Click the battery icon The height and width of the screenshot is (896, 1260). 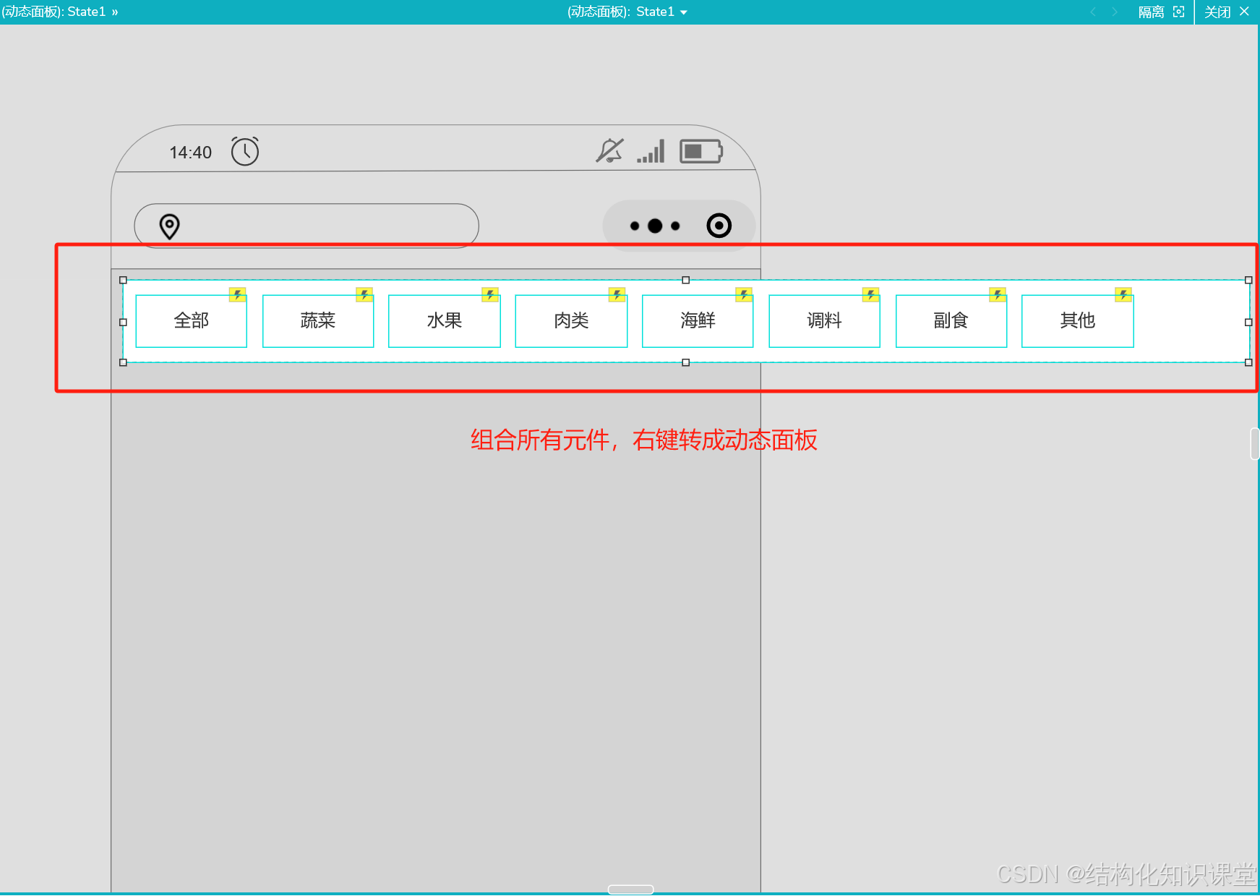click(x=701, y=151)
